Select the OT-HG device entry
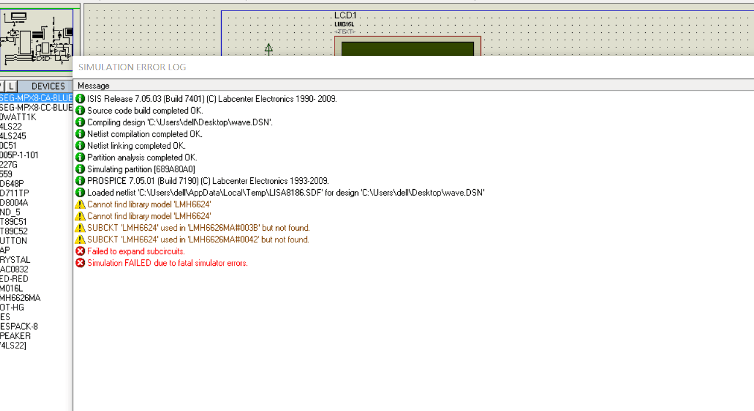The width and height of the screenshot is (754, 411). (12, 307)
